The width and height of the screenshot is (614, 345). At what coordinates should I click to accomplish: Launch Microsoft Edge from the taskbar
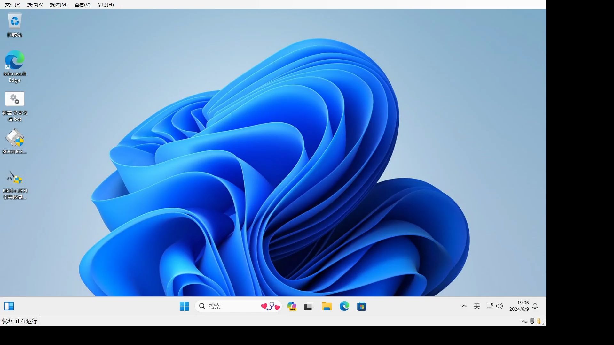click(344, 306)
